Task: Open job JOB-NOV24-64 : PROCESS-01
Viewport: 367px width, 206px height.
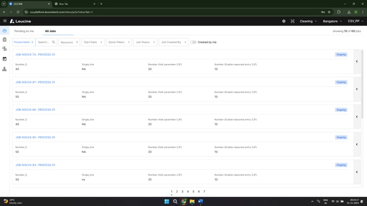Action: point(35,165)
